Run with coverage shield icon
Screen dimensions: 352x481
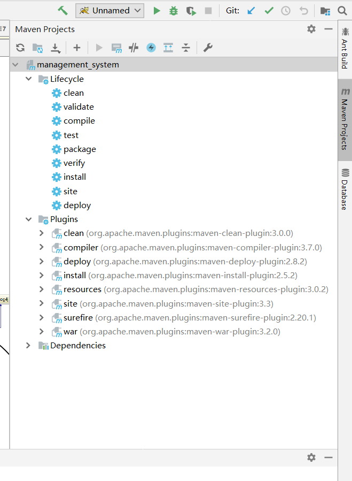point(191,11)
